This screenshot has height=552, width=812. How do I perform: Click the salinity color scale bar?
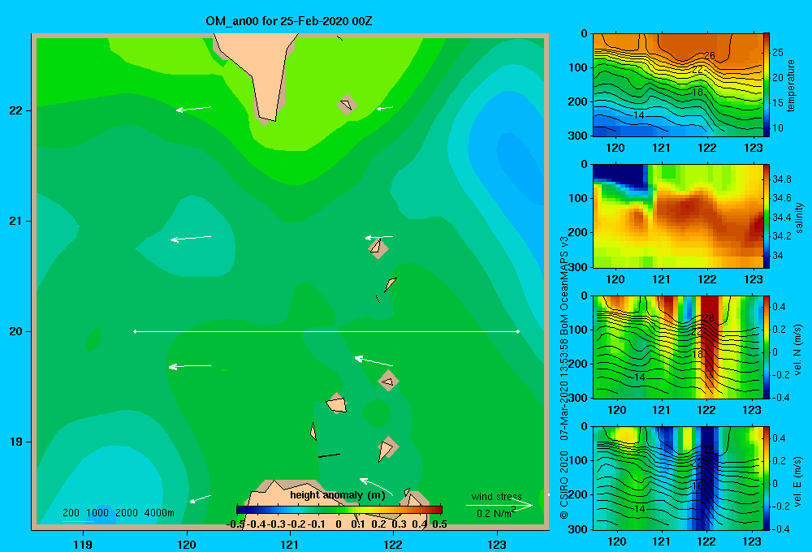767,216
